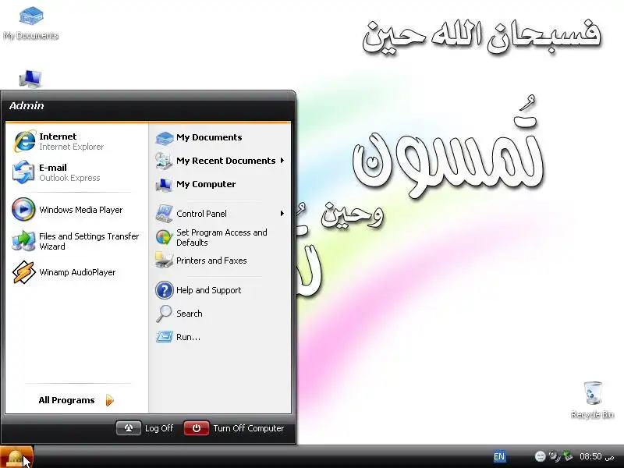Click Set Program Access and Defaults text
Image resolution: width=624 pixels, height=468 pixels.
click(222, 238)
